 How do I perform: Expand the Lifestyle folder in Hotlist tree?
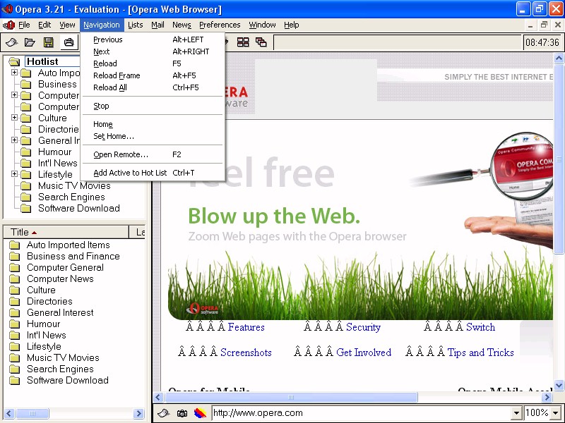14,173
